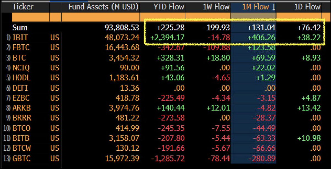Screen dimensions: 331x169
Task: Select the Sum row label
Action: (20, 28)
